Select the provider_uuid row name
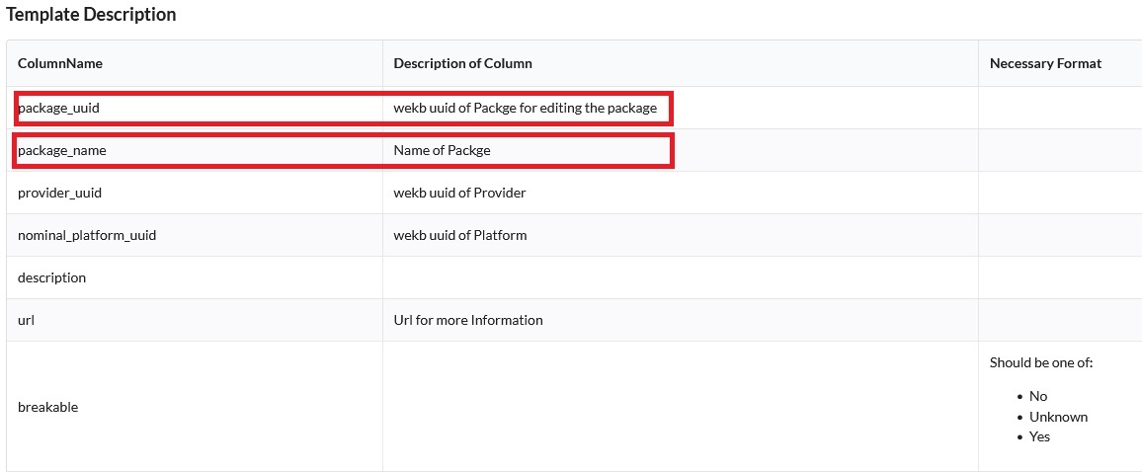1142x472 pixels. point(59,193)
